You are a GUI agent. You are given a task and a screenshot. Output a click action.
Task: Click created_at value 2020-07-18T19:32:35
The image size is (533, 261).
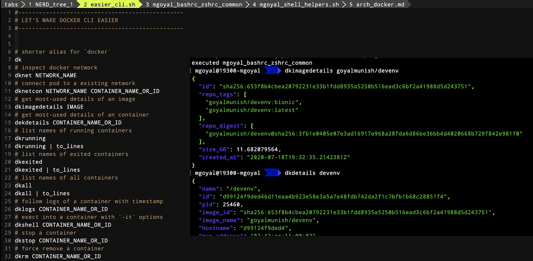coord(298,157)
